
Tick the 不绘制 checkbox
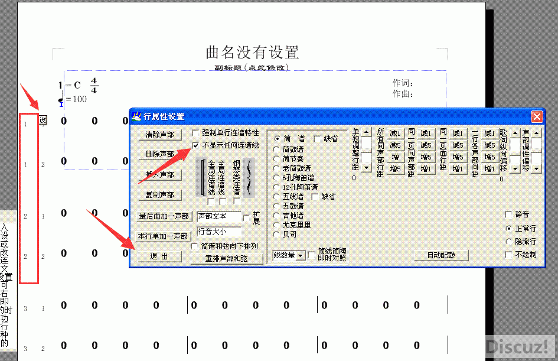508,255
